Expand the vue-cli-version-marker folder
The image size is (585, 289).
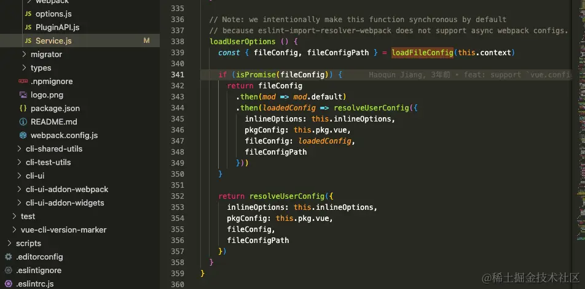[x=63, y=229]
